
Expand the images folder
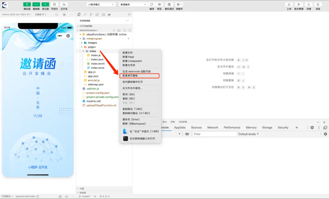(x=82, y=43)
